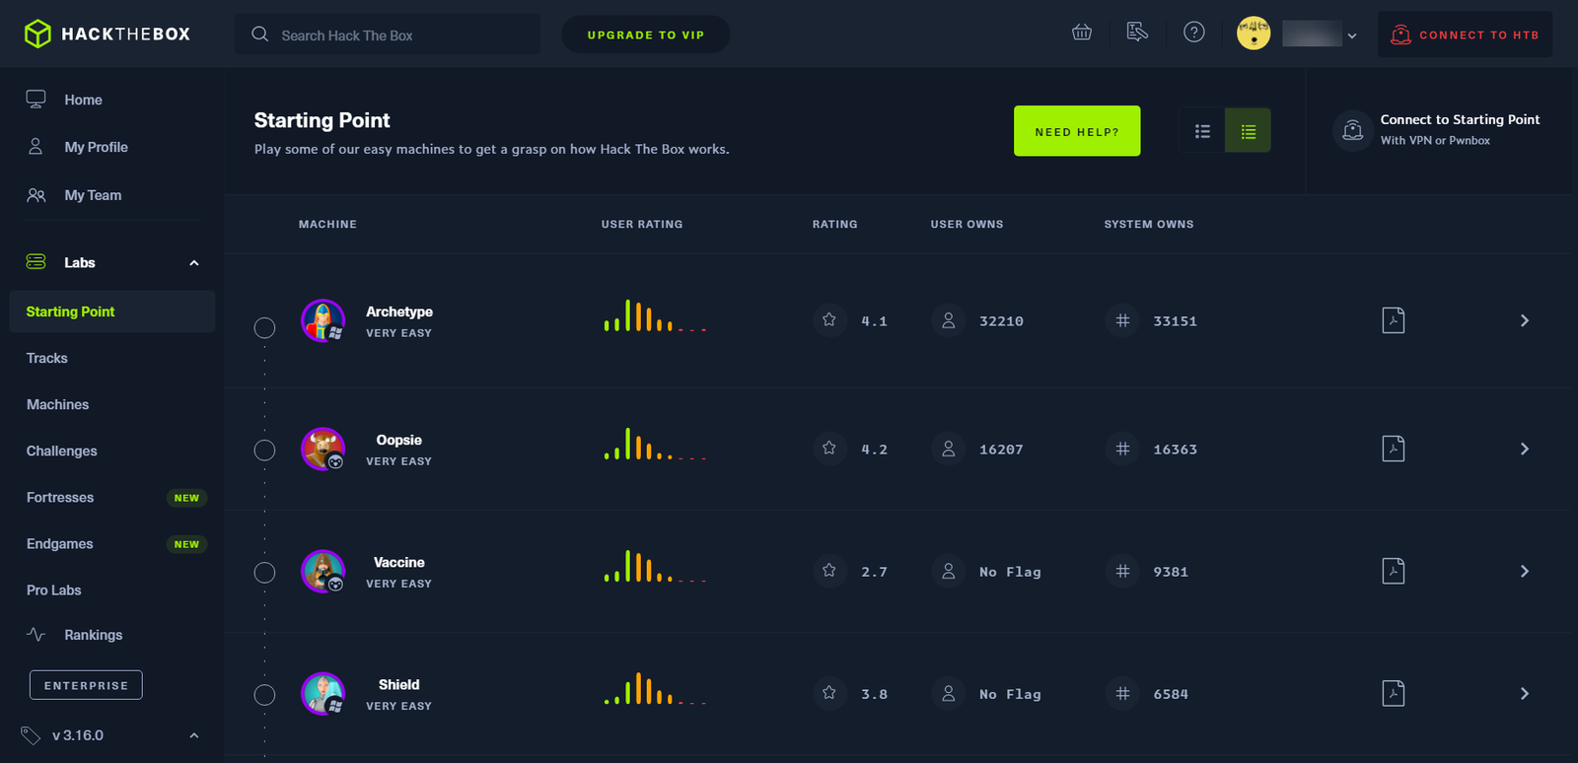Click the shopping basket icon in header

click(x=1082, y=33)
